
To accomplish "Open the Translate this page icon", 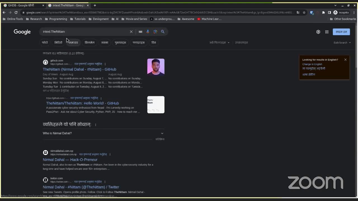I will click(298, 13).
